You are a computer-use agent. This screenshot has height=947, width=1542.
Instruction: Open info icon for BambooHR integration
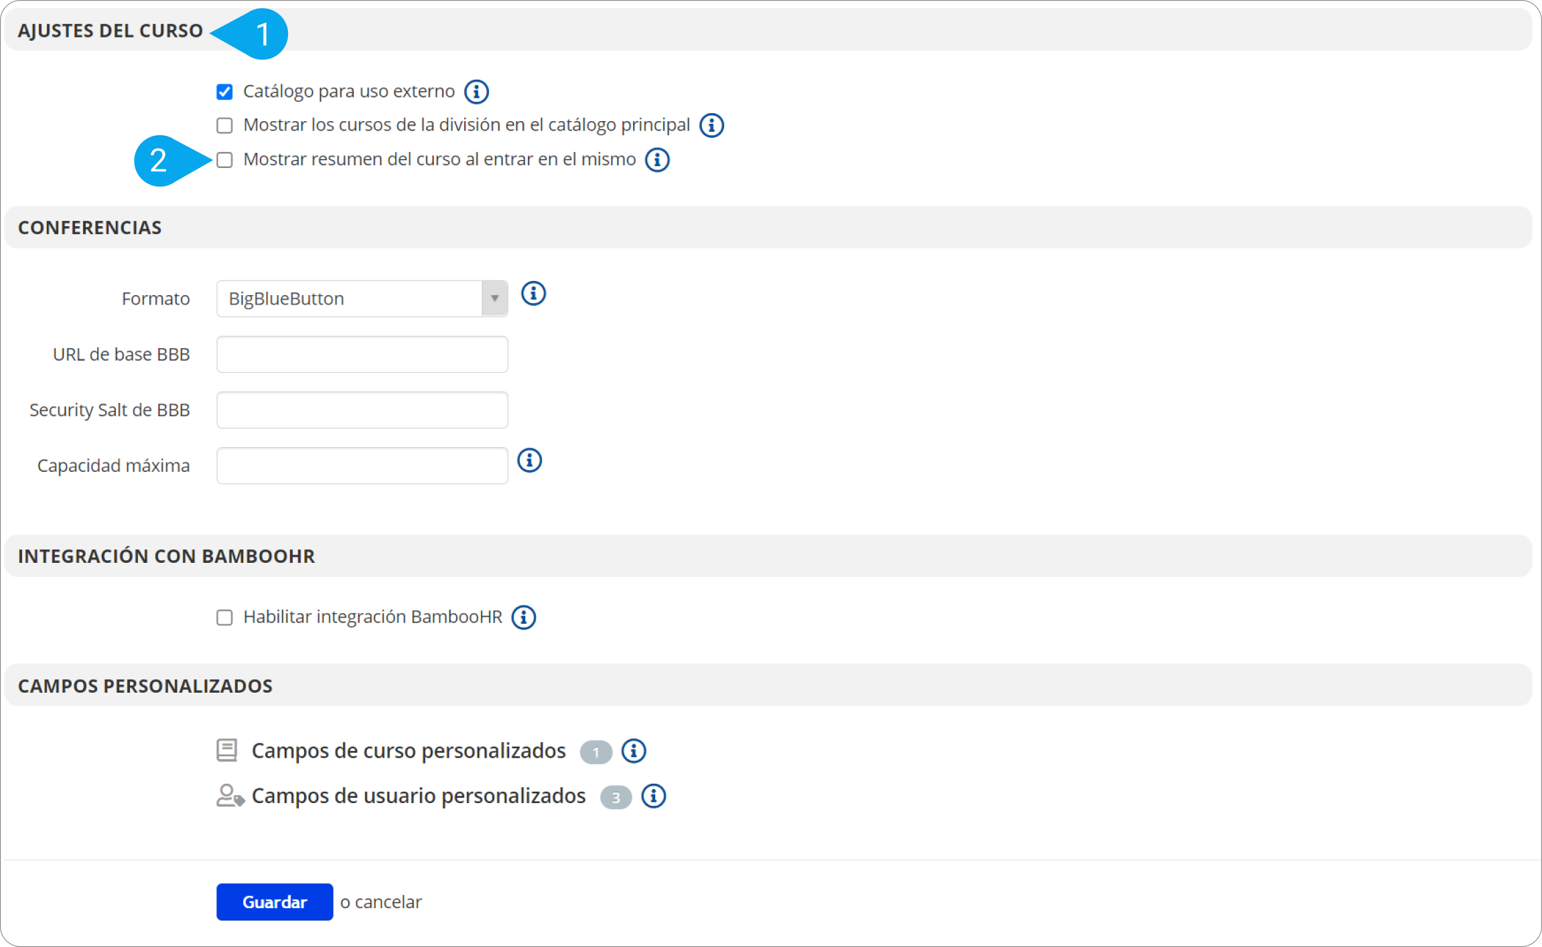pyautogui.click(x=524, y=617)
